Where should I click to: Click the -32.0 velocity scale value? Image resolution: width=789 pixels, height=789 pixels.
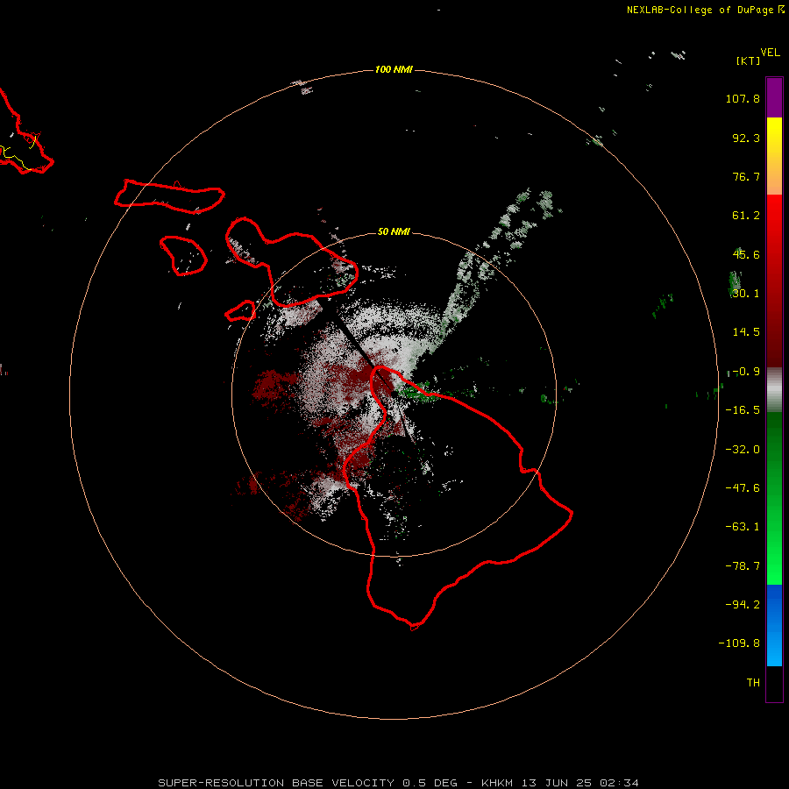[743, 450]
